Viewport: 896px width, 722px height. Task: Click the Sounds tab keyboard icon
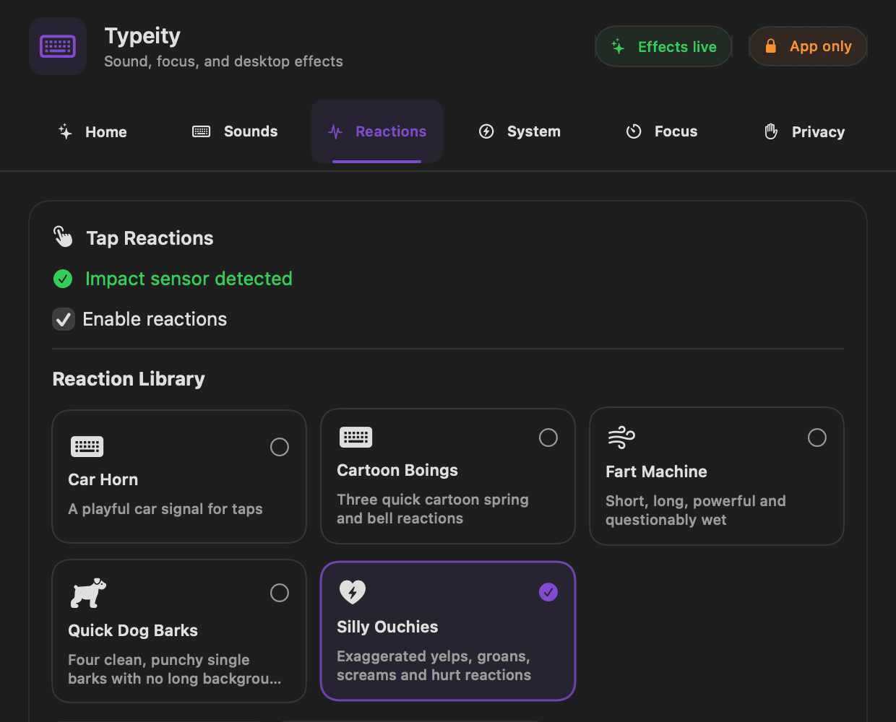coord(201,131)
